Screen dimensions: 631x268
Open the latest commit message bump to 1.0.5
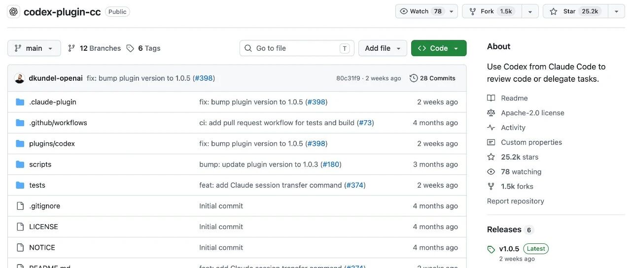(x=139, y=78)
